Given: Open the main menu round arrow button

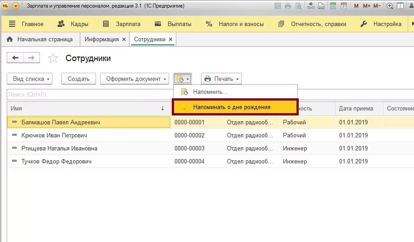Looking at the screenshot, I should click(16, 5).
